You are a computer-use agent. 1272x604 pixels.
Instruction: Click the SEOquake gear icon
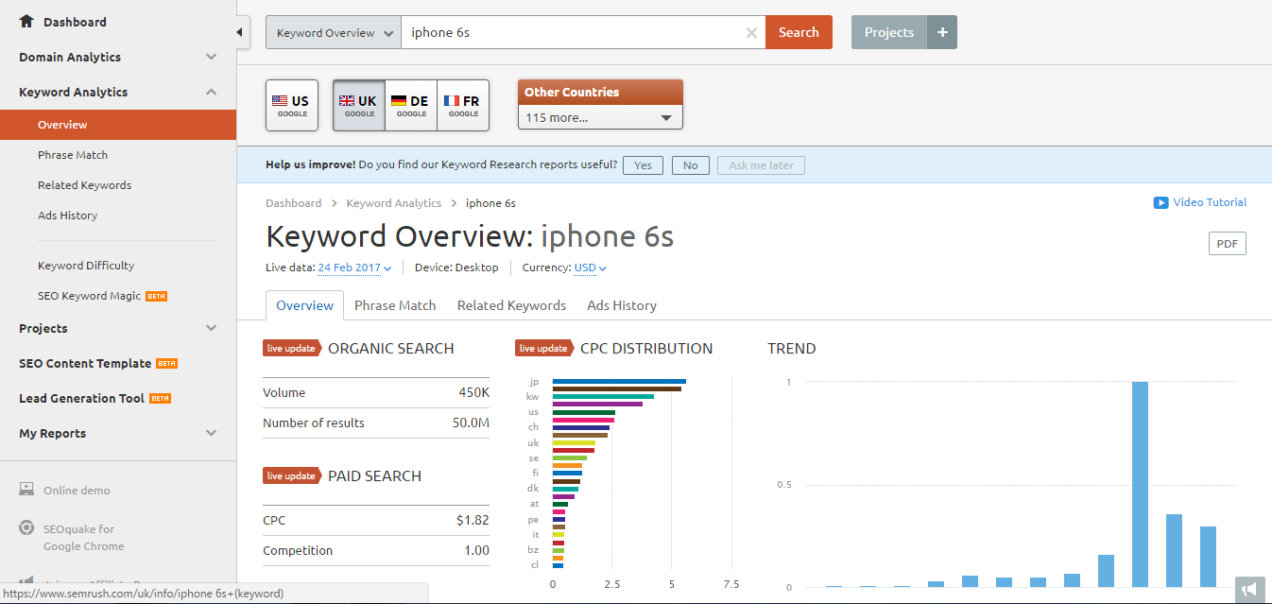click(x=27, y=528)
